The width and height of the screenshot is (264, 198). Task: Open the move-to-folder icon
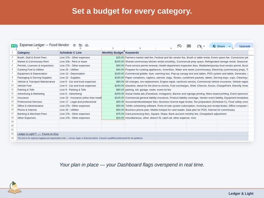(x=80, y=45)
